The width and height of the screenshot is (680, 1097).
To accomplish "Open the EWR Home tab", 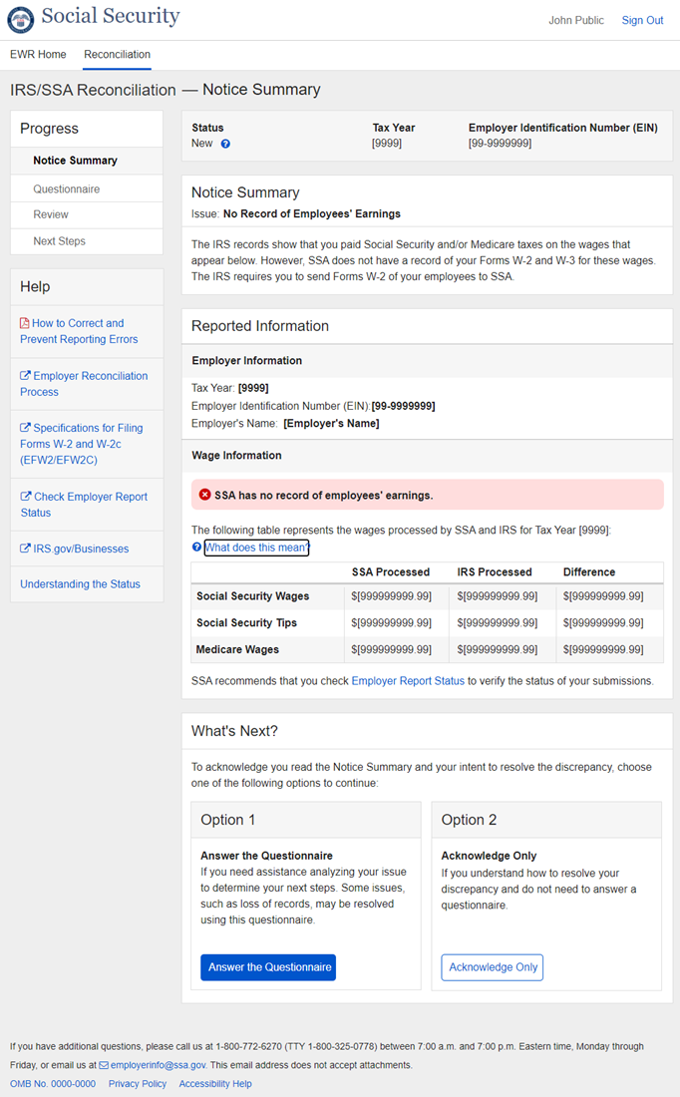I will point(38,55).
